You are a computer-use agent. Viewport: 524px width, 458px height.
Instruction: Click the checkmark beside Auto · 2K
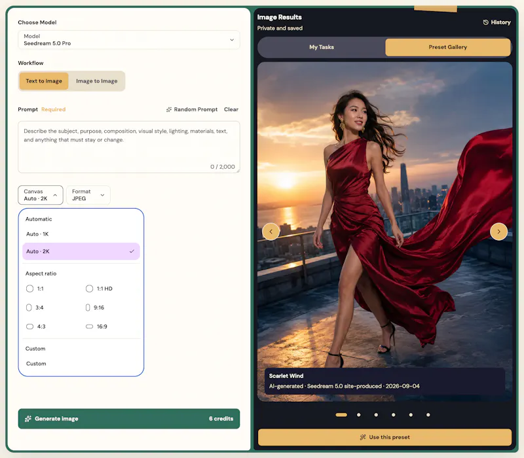pyautogui.click(x=132, y=251)
